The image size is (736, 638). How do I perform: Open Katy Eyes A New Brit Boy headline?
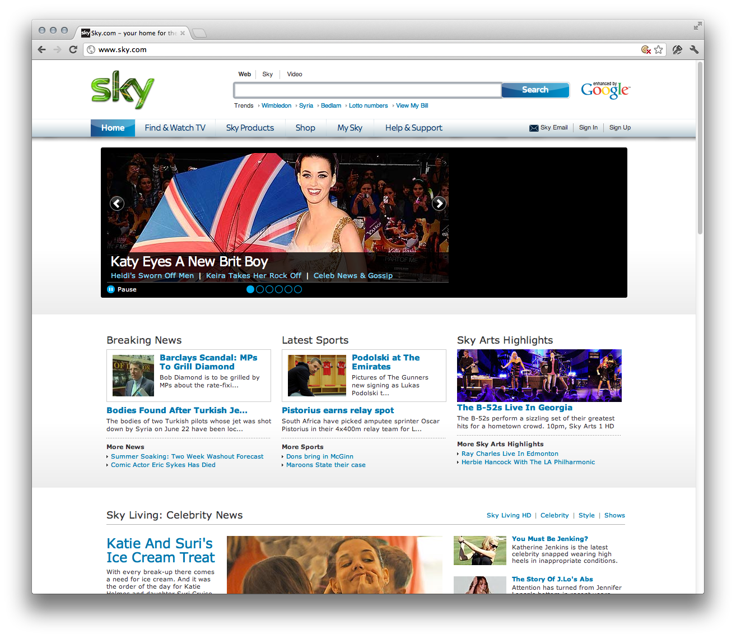189,262
